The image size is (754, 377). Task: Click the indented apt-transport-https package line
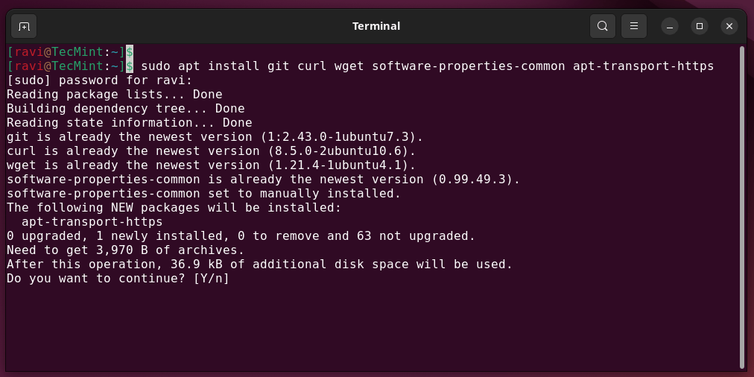pos(92,222)
